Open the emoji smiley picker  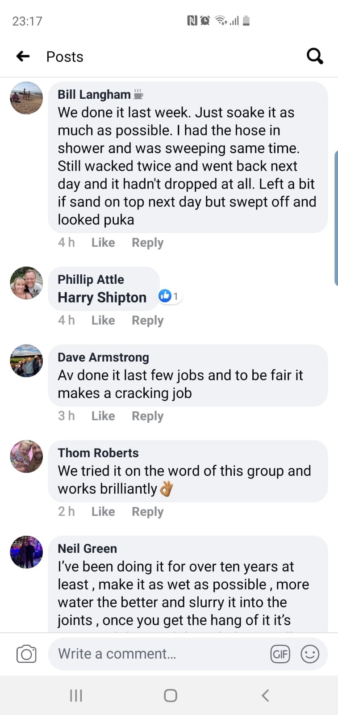(310, 654)
